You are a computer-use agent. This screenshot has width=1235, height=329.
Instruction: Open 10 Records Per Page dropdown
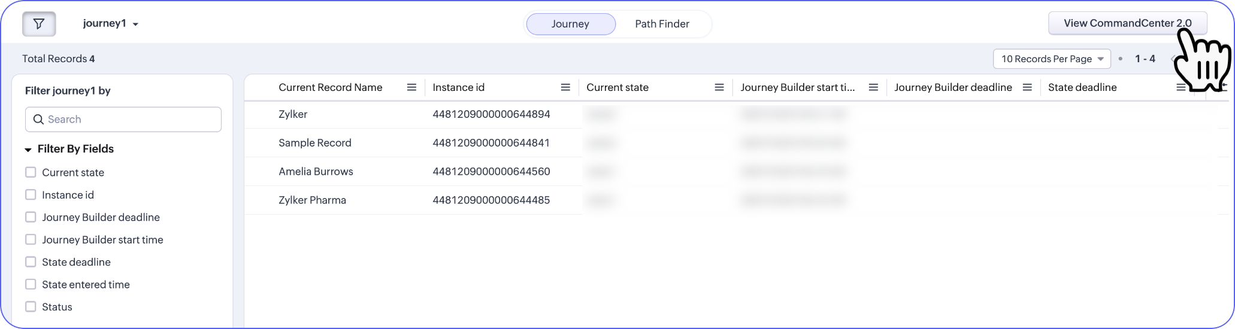(1052, 59)
